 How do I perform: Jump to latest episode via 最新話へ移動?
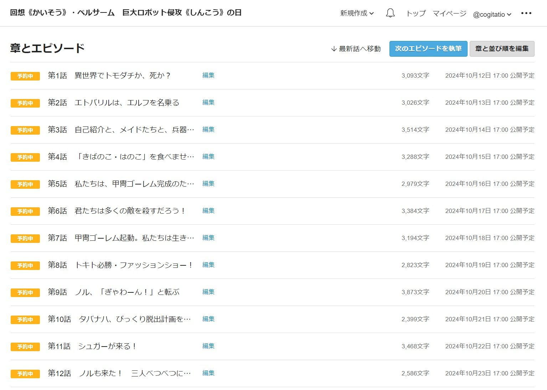356,49
